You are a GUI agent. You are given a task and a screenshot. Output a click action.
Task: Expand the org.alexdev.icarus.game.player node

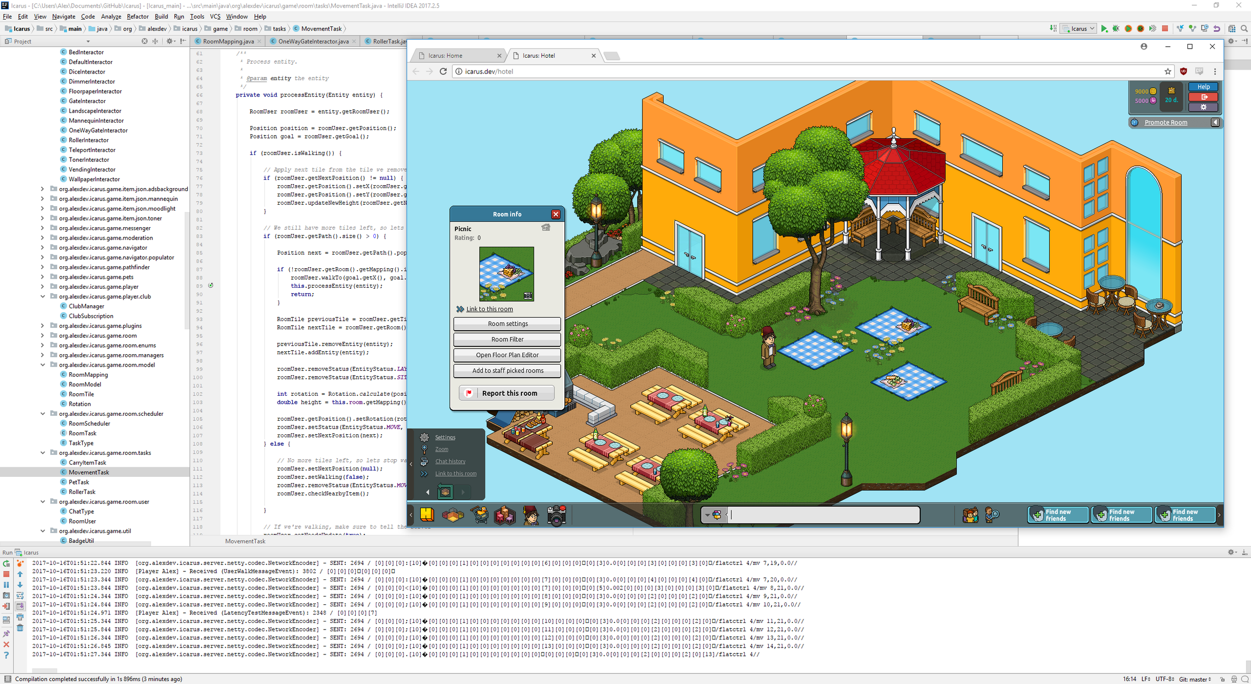47,286
